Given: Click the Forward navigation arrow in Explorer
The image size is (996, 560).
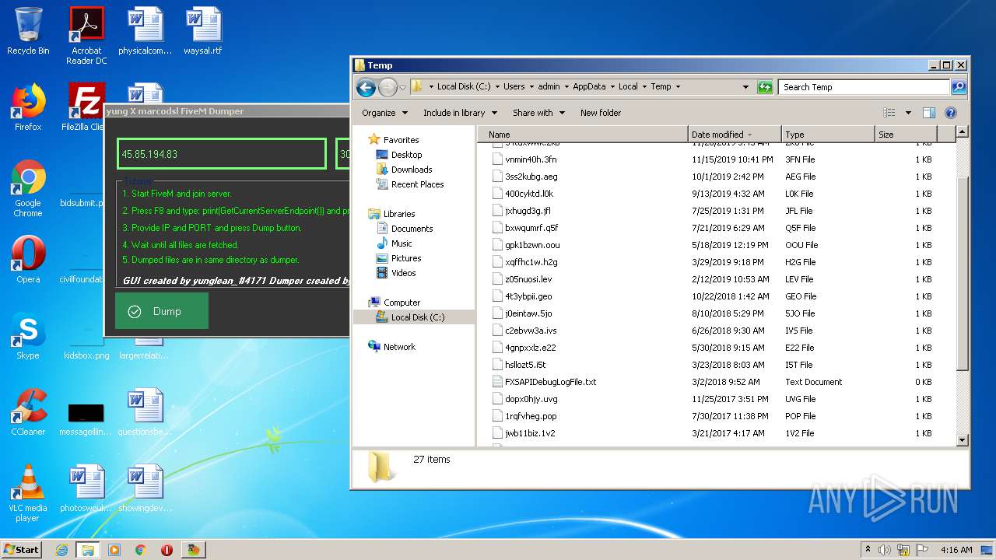Looking at the screenshot, I should pyautogui.click(x=388, y=87).
